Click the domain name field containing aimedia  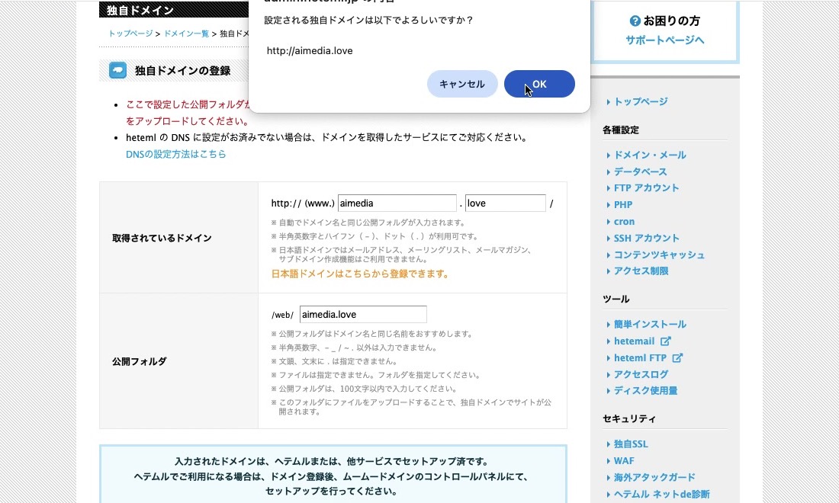397,203
